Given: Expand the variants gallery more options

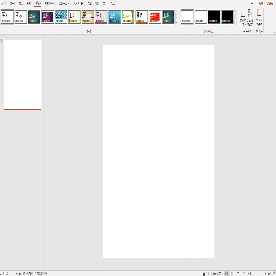Looking at the screenshot, I should pyautogui.click(x=235, y=22).
